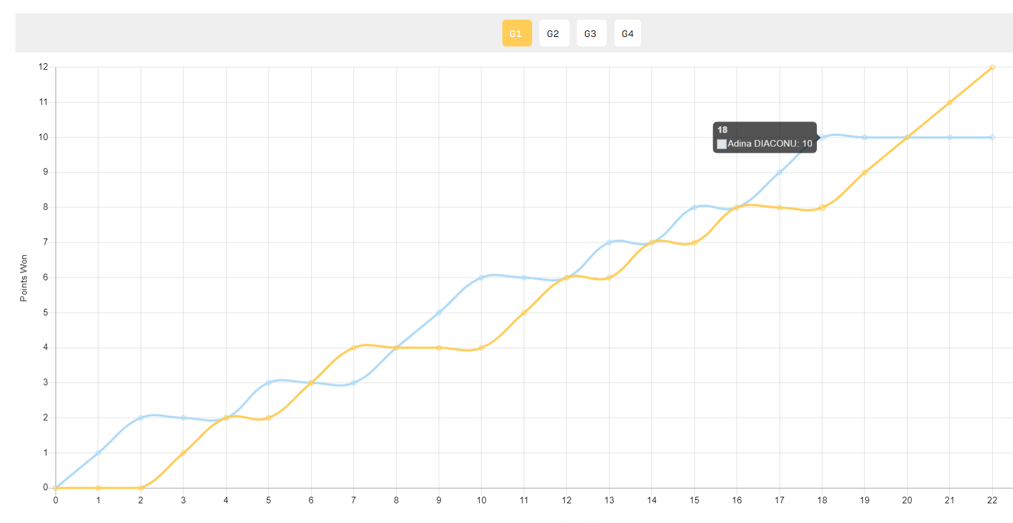
Task: Select blue point at rally 13
Action: (x=609, y=242)
